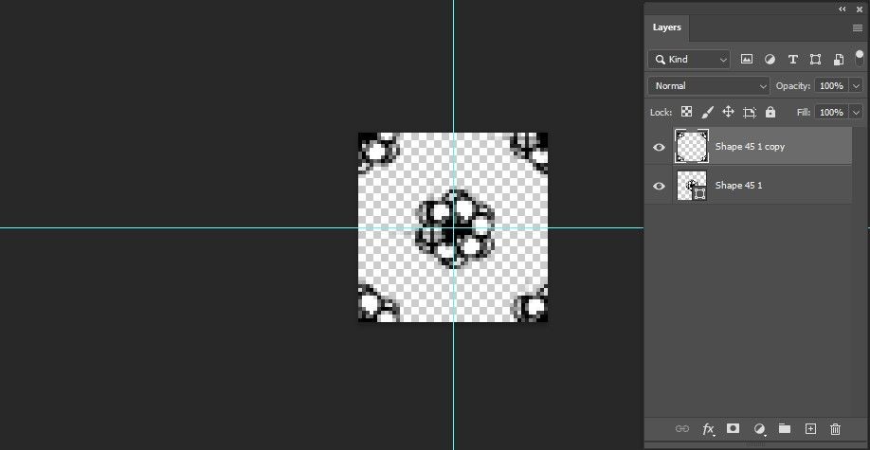
Task: Filter layers by pixel layer icon
Action: [x=747, y=60]
